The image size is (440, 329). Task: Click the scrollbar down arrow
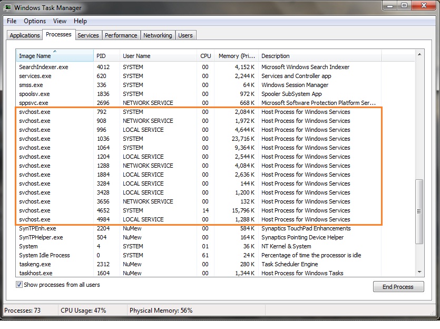[419, 272]
